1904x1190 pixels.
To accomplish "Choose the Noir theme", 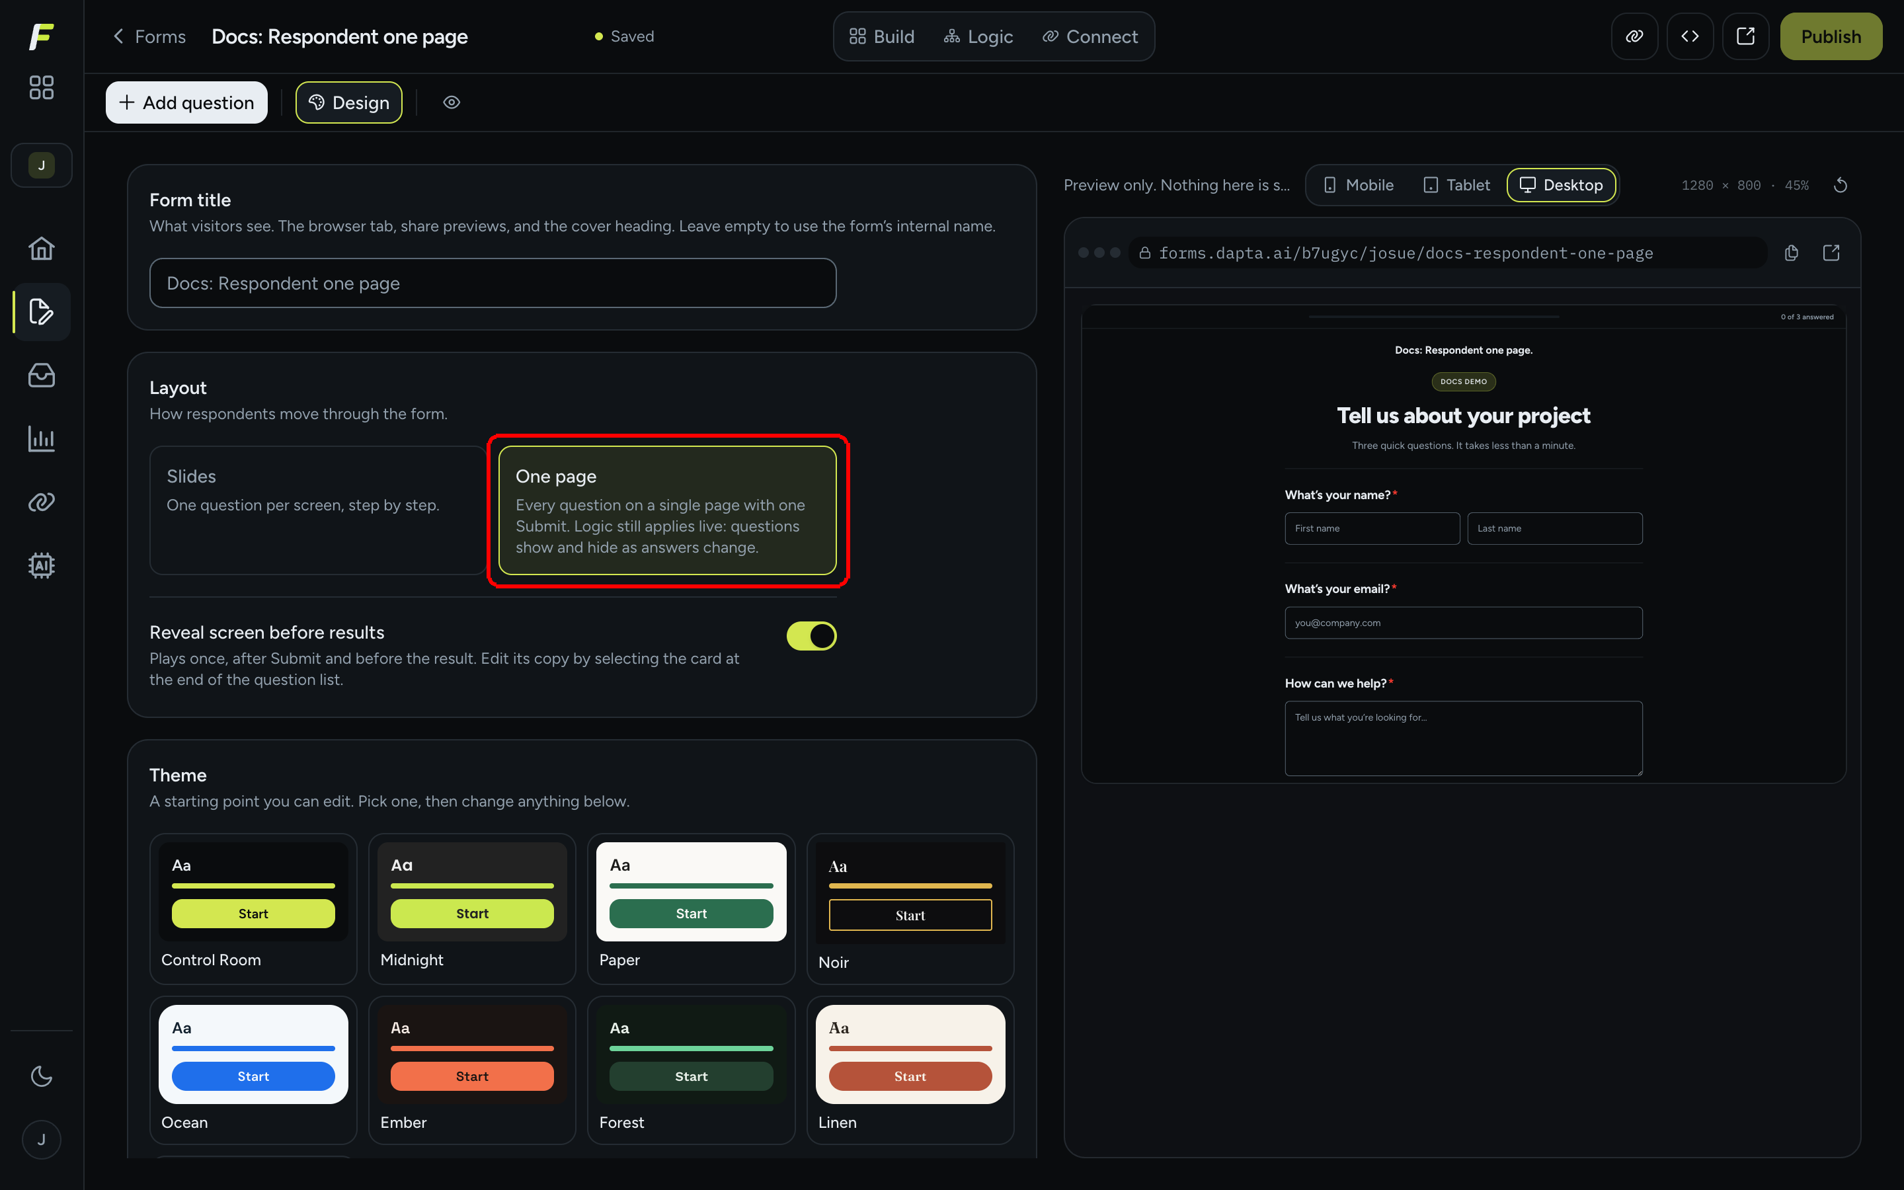I will pos(910,908).
